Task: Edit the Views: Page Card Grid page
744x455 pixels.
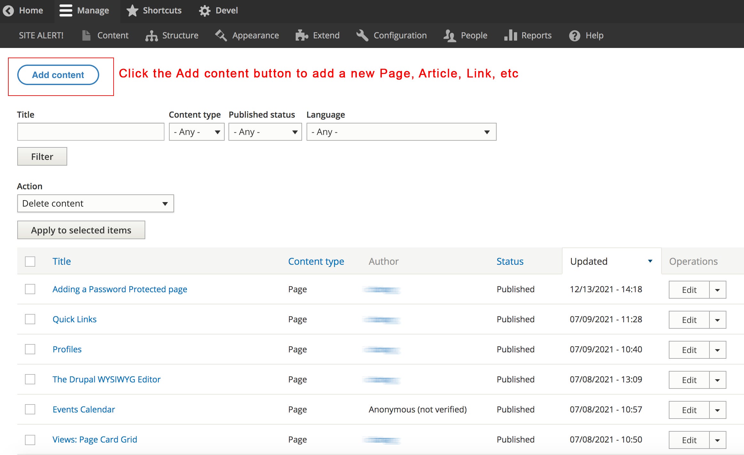Action: (689, 440)
